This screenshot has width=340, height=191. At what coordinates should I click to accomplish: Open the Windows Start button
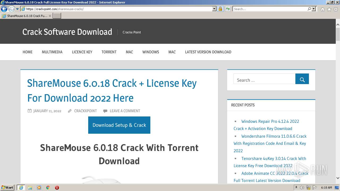(x=7, y=188)
